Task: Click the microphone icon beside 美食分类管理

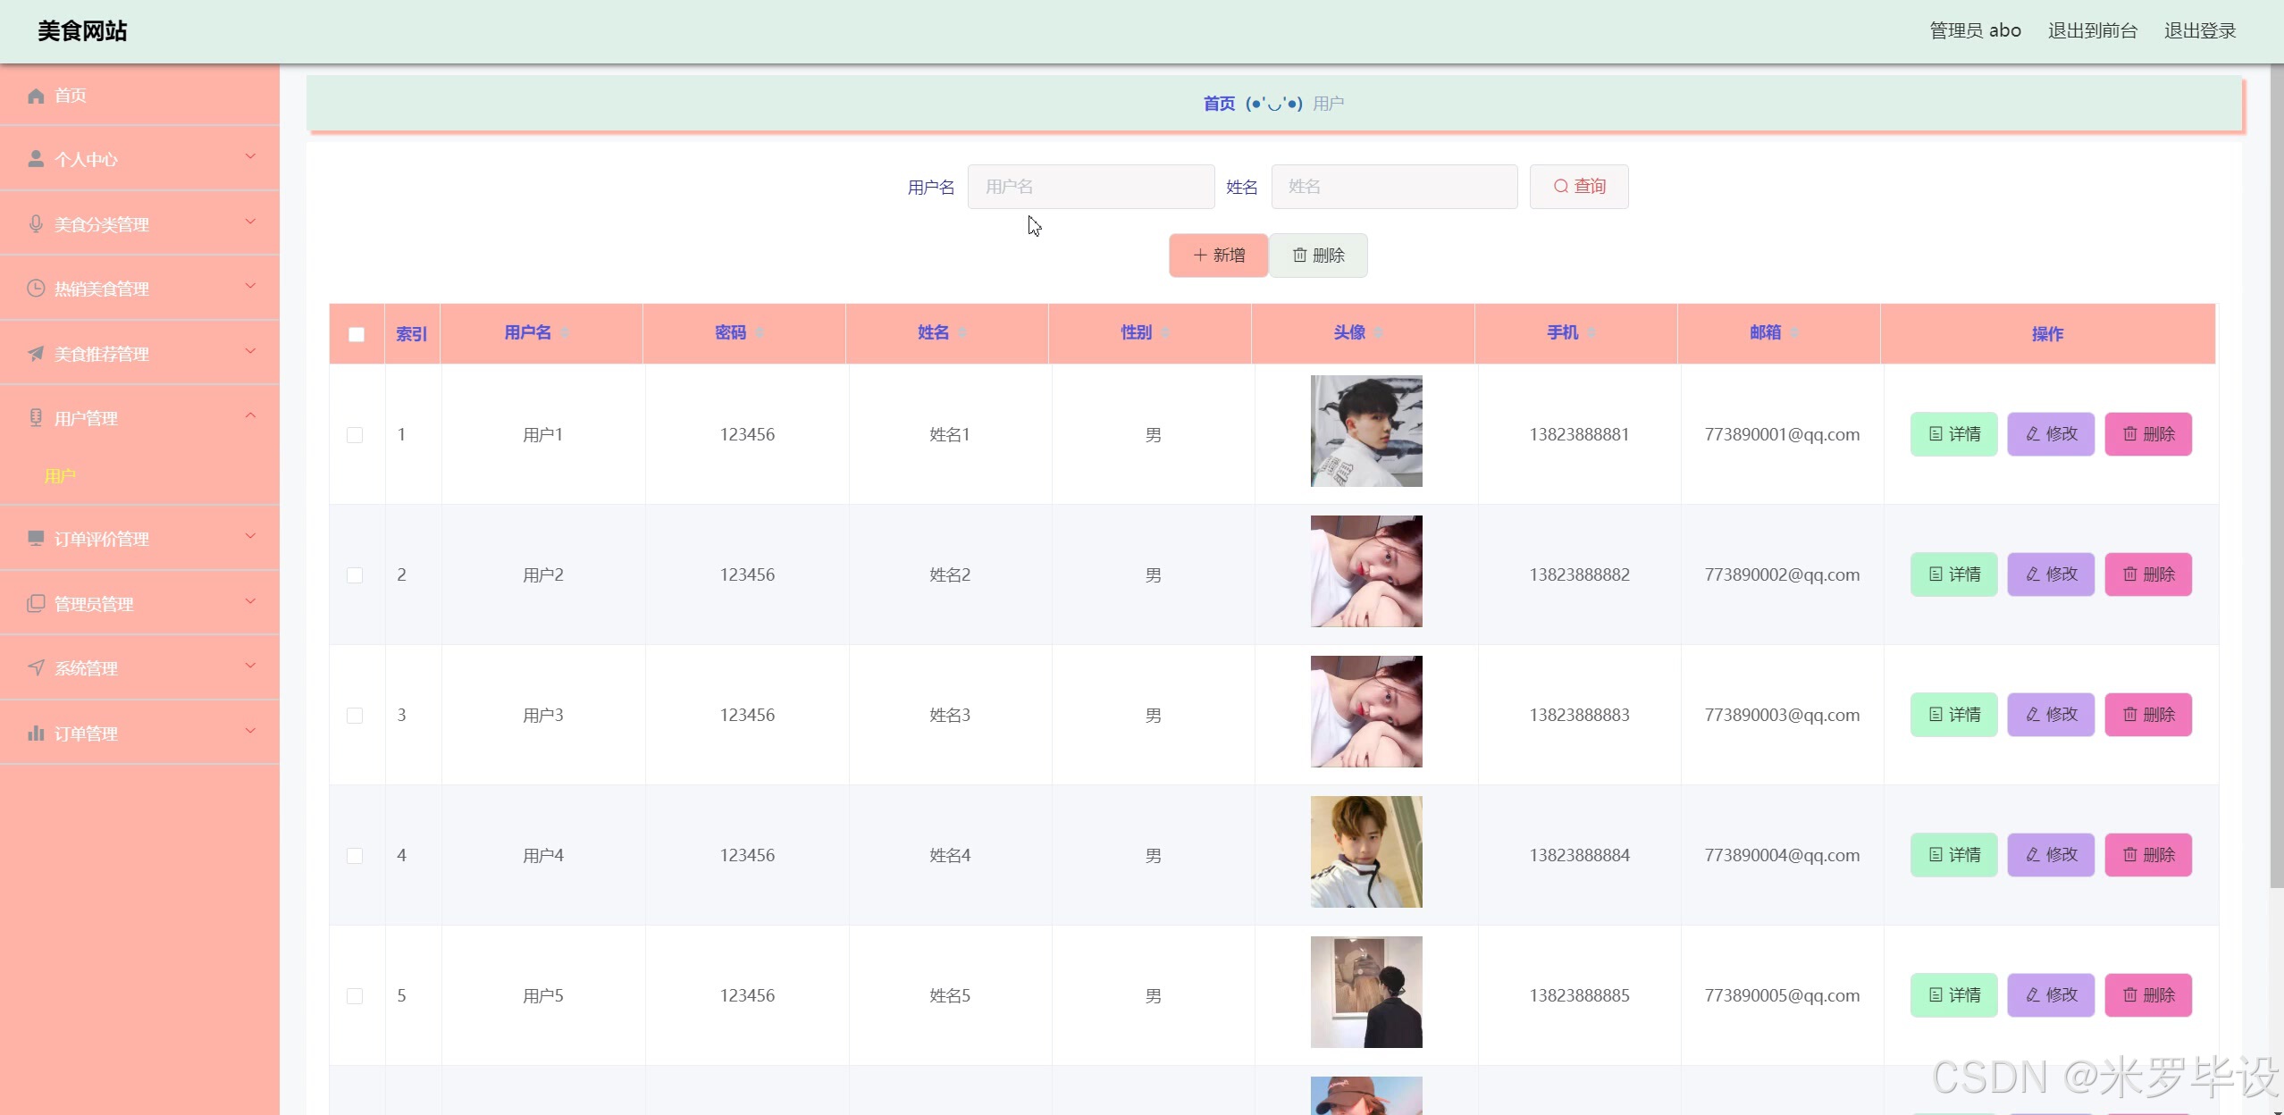Action: click(36, 223)
